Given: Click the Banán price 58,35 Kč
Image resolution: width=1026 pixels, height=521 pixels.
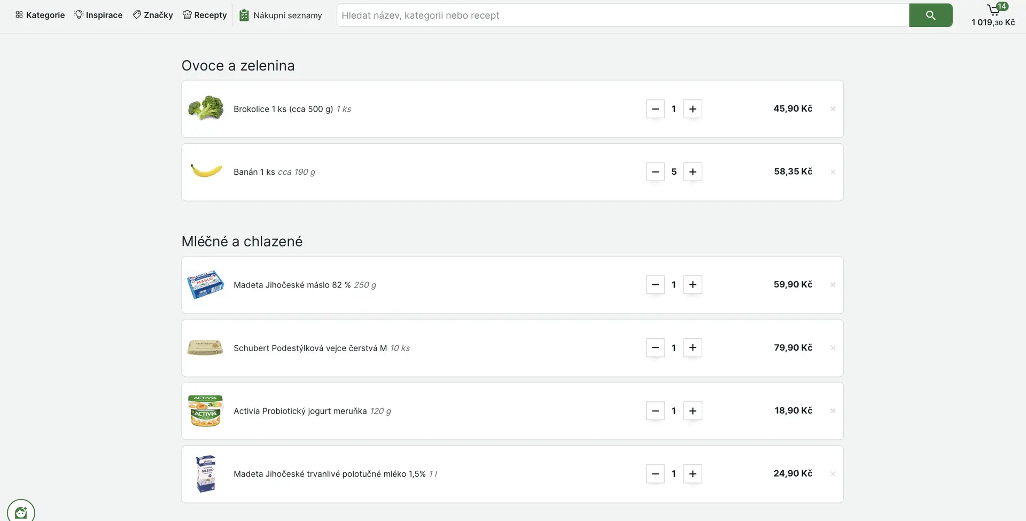Looking at the screenshot, I should pos(793,172).
